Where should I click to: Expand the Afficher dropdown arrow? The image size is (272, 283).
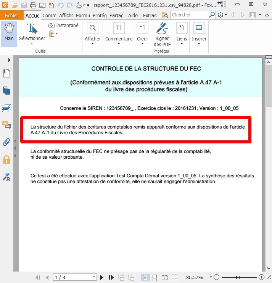tap(93, 44)
